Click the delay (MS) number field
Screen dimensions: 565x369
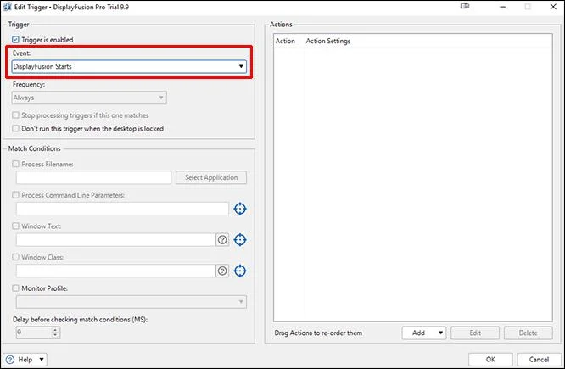[33, 333]
